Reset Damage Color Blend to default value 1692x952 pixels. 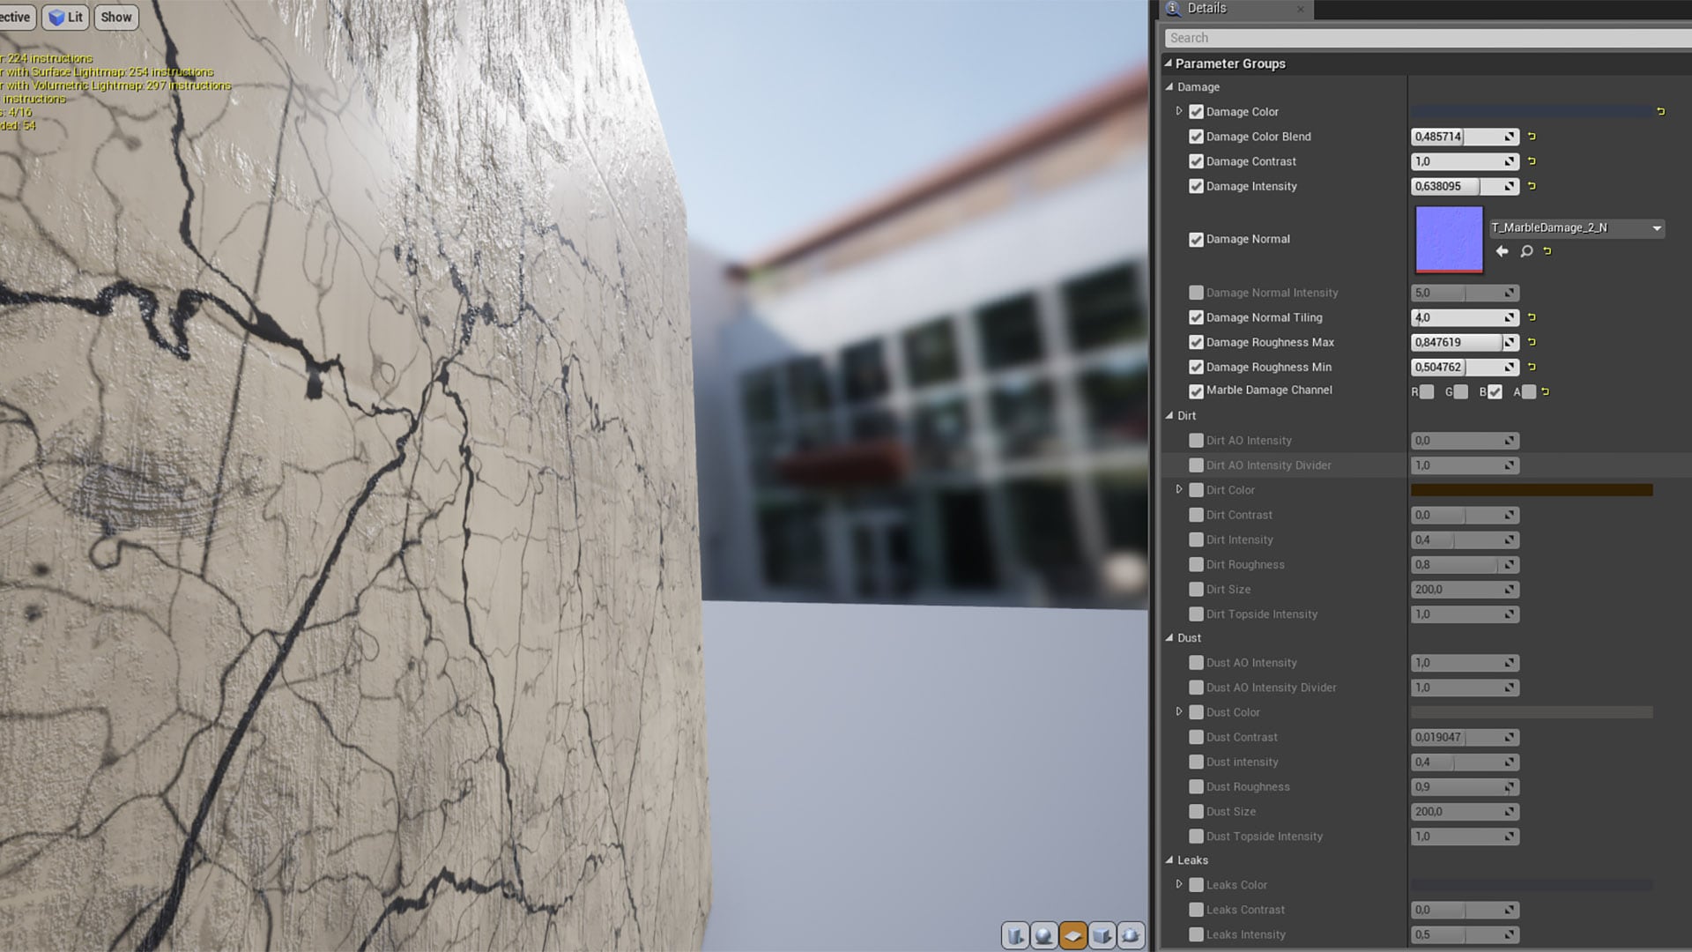[1531, 137]
